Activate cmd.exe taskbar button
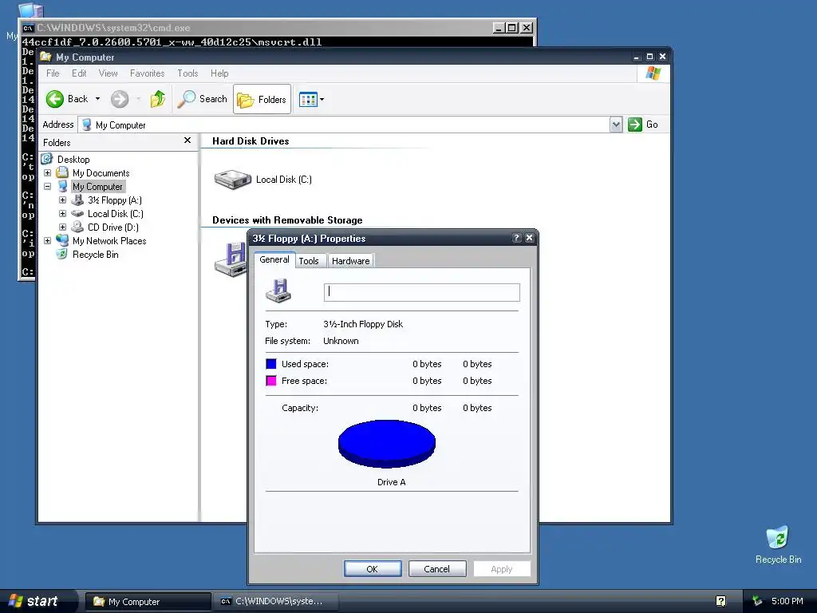This screenshot has height=613, width=817. pyautogui.click(x=276, y=602)
